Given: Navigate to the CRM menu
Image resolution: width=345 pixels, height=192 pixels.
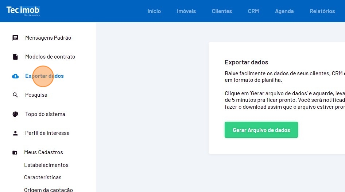Looking at the screenshot, I should tap(253, 11).
